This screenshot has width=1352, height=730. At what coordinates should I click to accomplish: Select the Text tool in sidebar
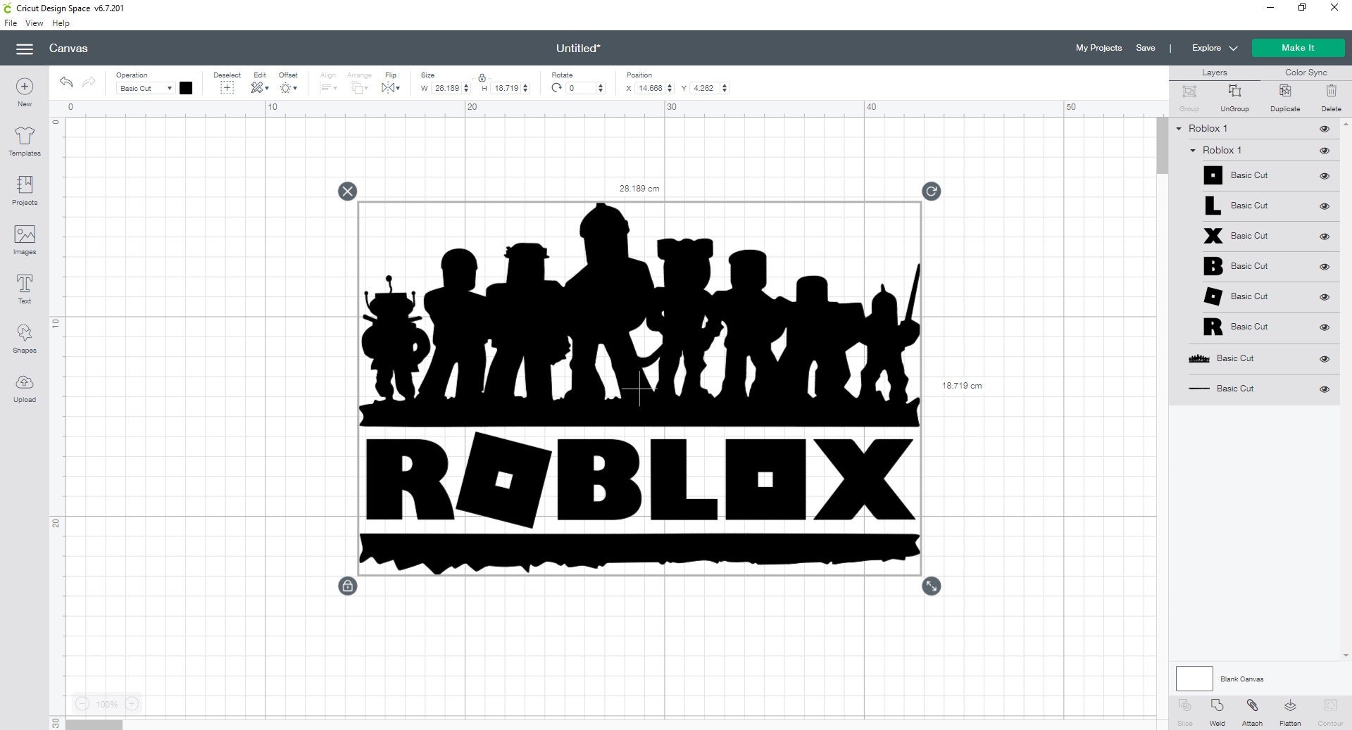(24, 287)
